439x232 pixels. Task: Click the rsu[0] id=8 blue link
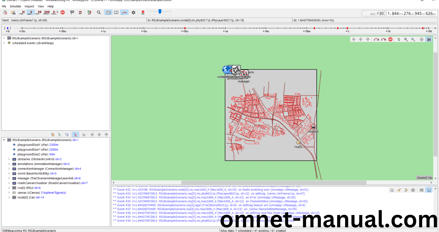[x=37, y=188]
